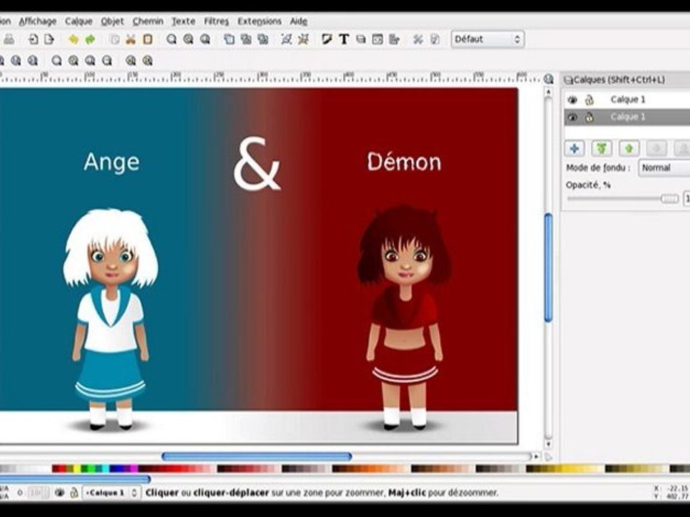Zoom to fit selection in main toolbar
The image size is (690, 517).
(172, 39)
